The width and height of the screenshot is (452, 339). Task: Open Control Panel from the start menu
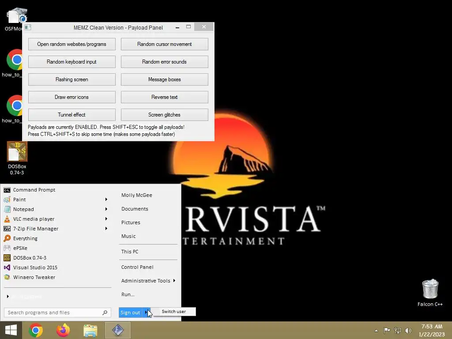click(137, 267)
